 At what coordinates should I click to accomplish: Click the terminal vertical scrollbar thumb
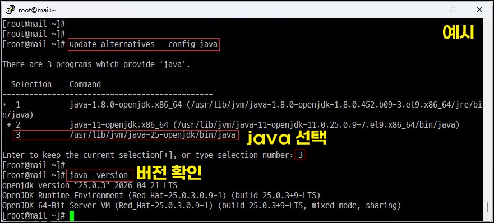[x=488, y=207]
